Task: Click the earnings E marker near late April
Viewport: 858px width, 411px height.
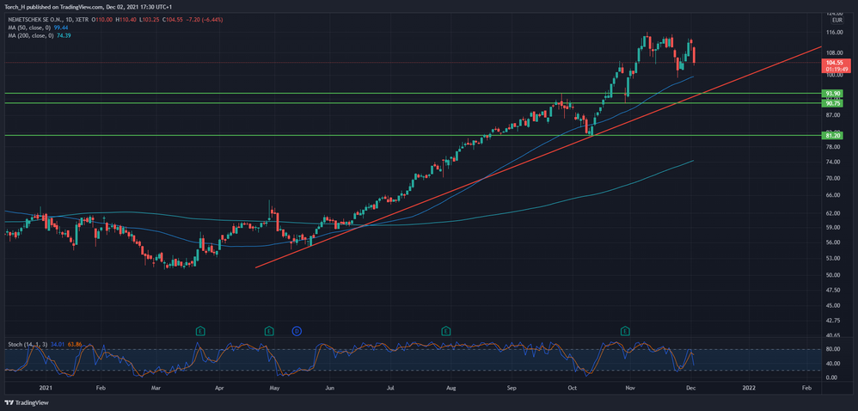Action: pyautogui.click(x=269, y=330)
